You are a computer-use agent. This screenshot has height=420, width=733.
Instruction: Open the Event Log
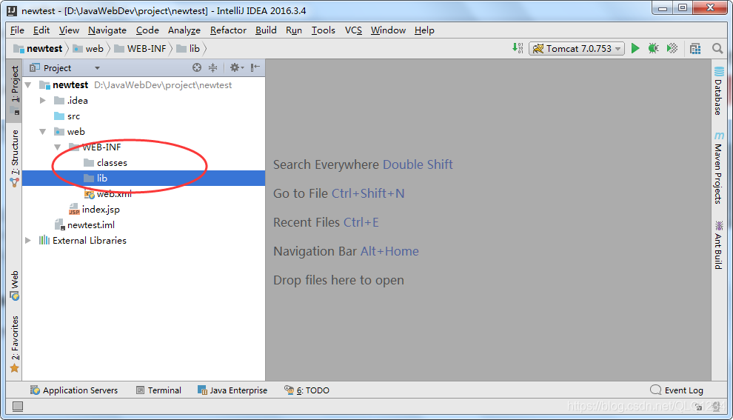click(x=677, y=390)
